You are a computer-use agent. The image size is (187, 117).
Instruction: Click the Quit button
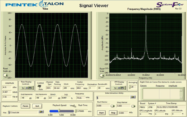tap(37, 106)
